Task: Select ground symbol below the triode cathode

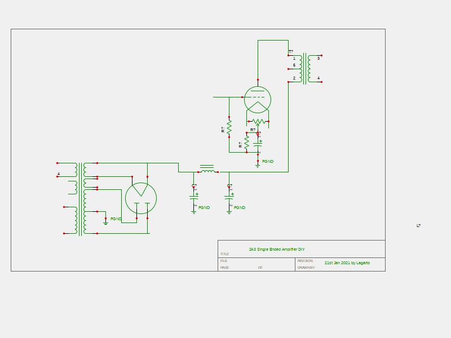Action: [258, 164]
